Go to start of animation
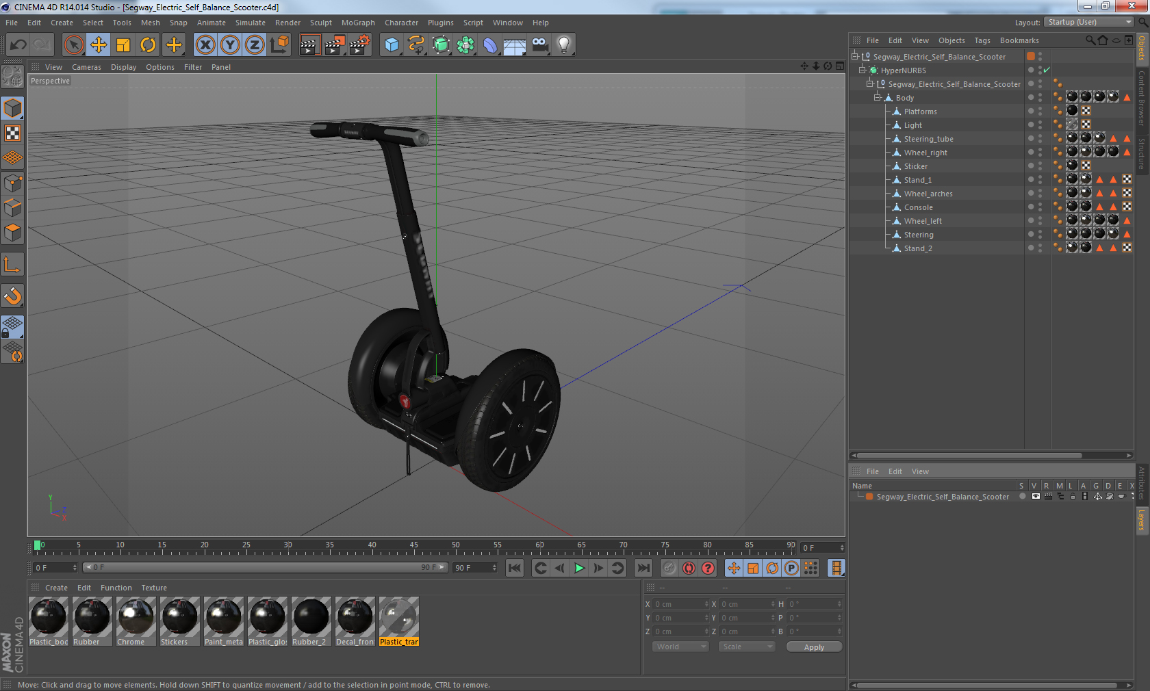Viewport: 1150px width, 691px height. tap(515, 568)
